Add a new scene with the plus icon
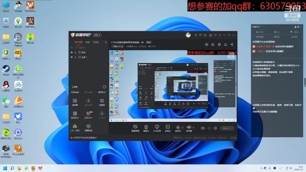The height and width of the screenshot is (172, 306). [x=106, y=42]
